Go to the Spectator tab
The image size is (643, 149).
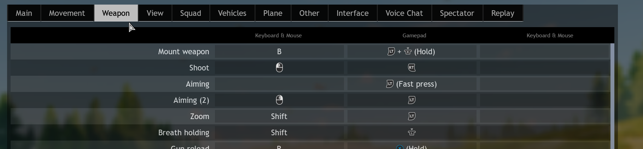[457, 13]
